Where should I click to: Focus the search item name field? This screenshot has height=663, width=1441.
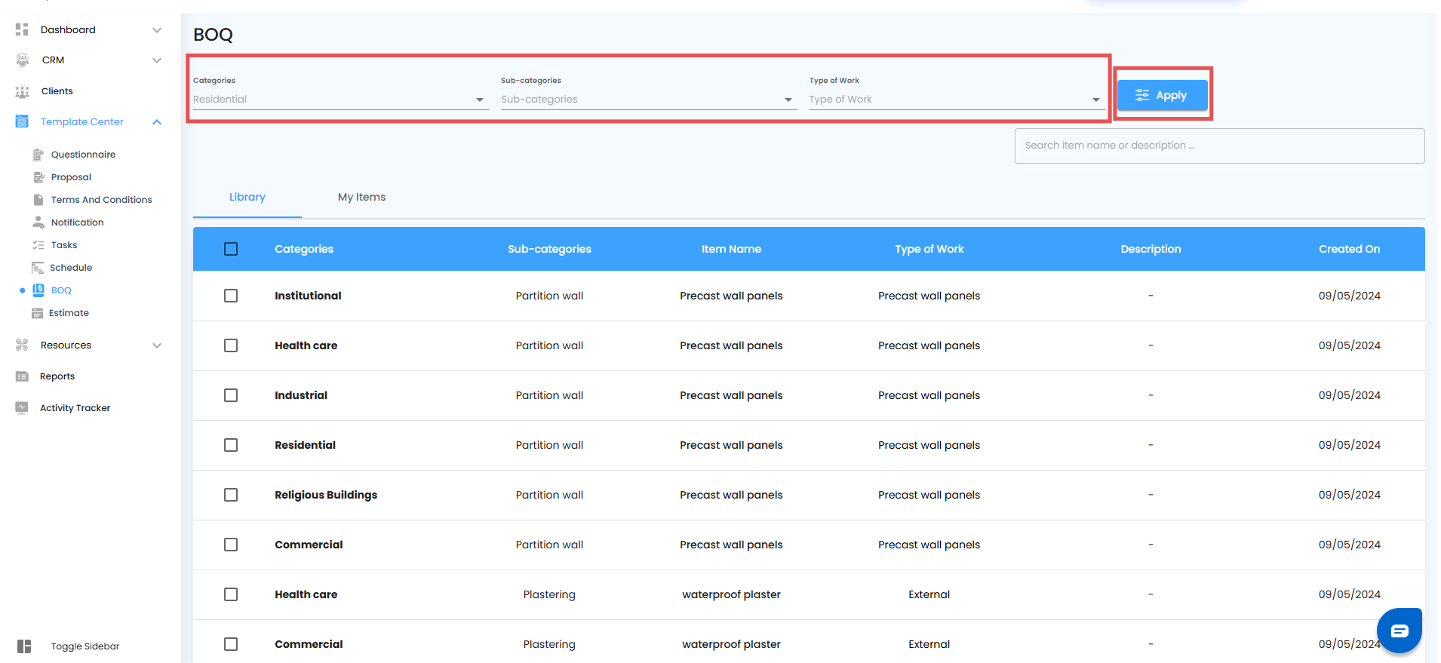click(x=1218, y=146)
